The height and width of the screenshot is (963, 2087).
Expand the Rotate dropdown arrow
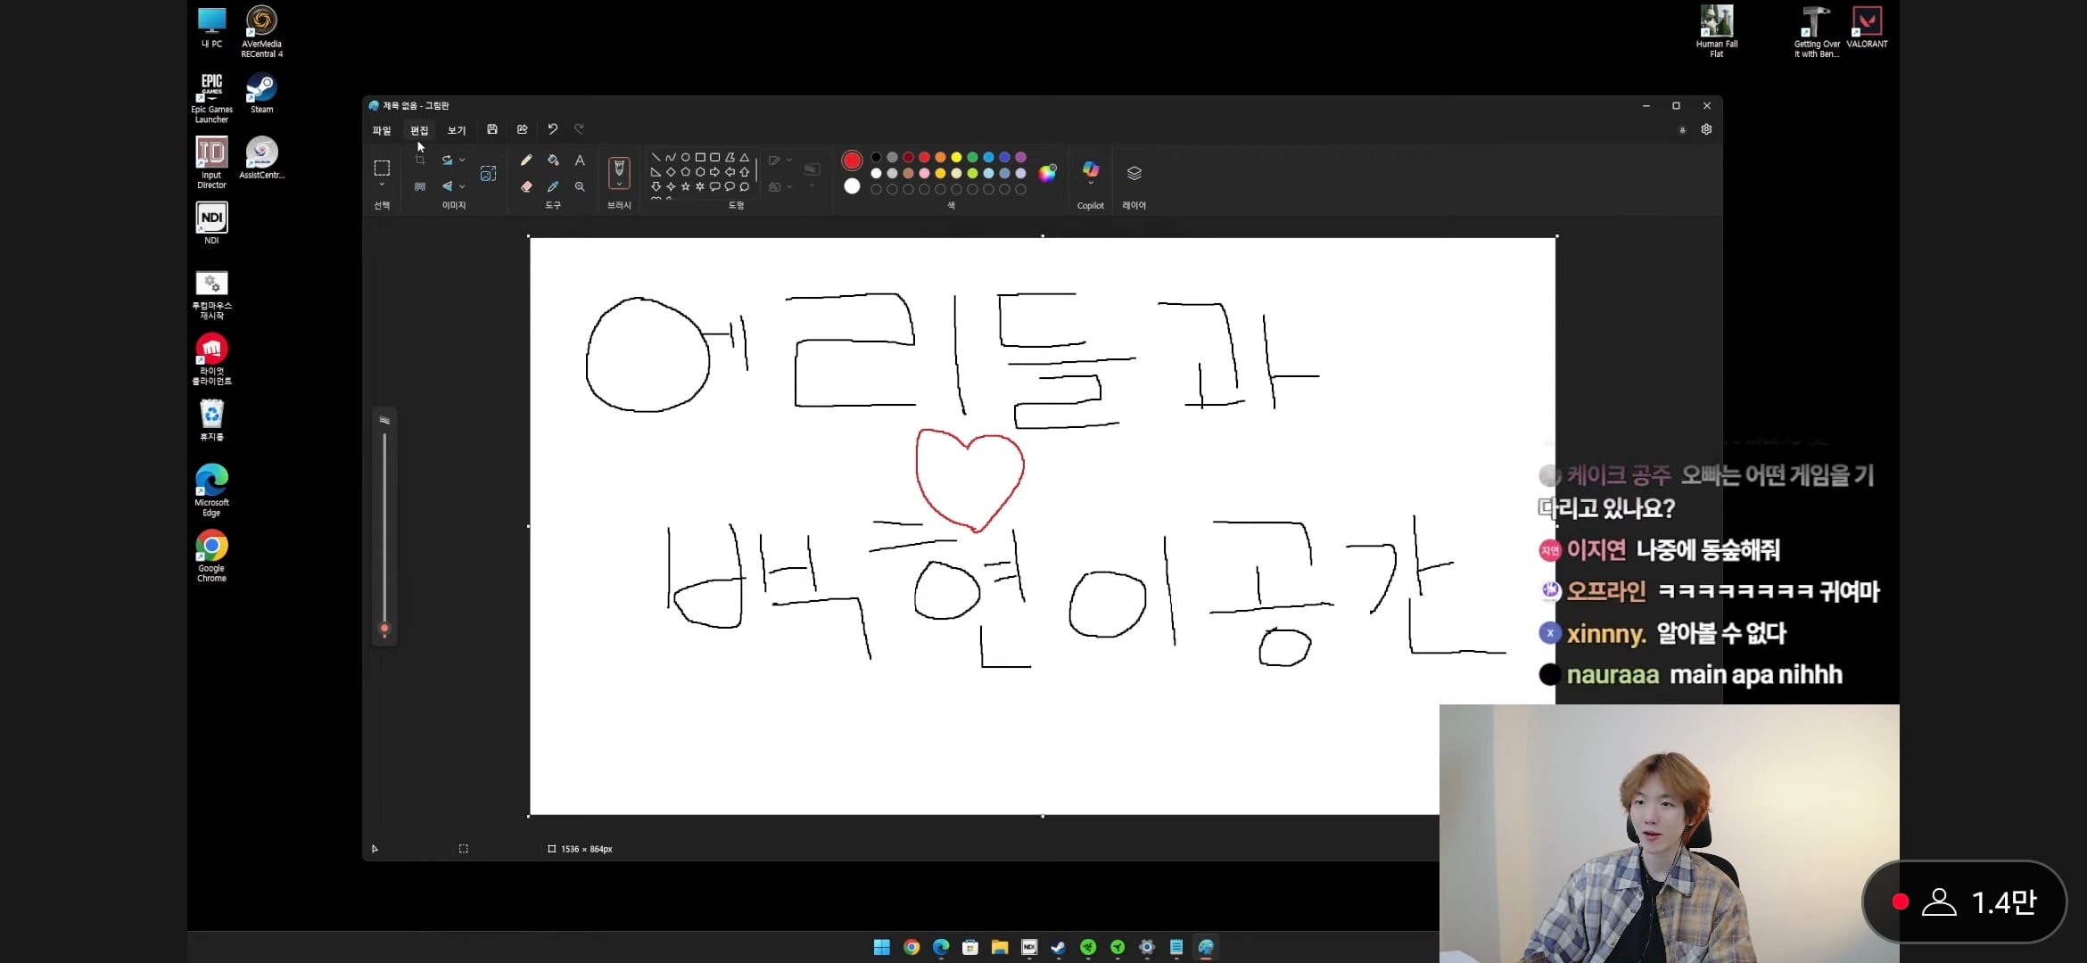pos(462,160)
